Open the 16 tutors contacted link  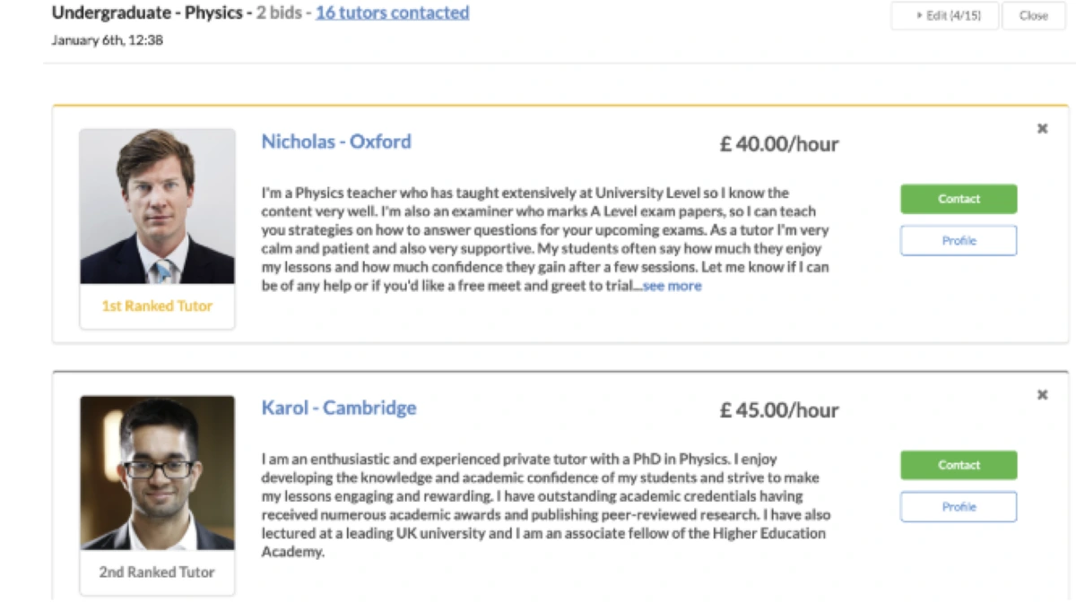[392, 13]
